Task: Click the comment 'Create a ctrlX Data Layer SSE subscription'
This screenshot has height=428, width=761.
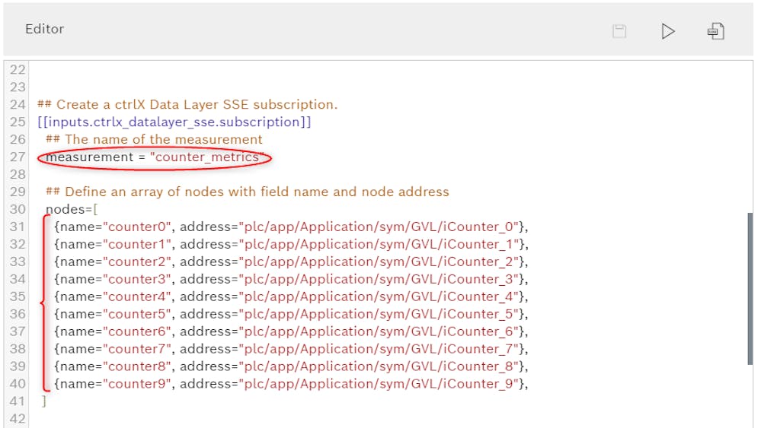Action: [x=187, y=105]
